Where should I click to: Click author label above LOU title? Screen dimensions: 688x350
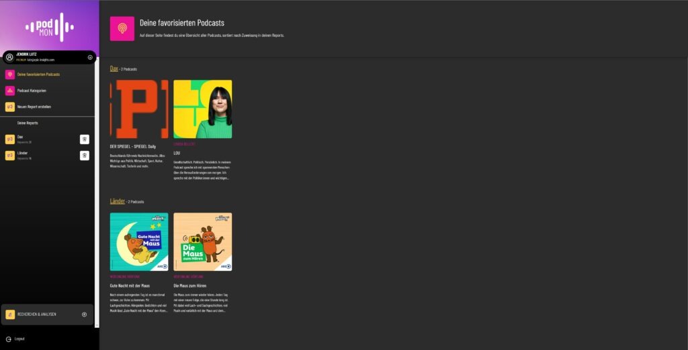(184, 144)
